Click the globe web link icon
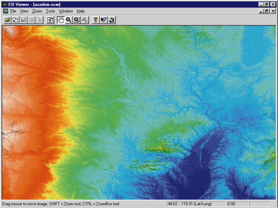 point(112,20)
